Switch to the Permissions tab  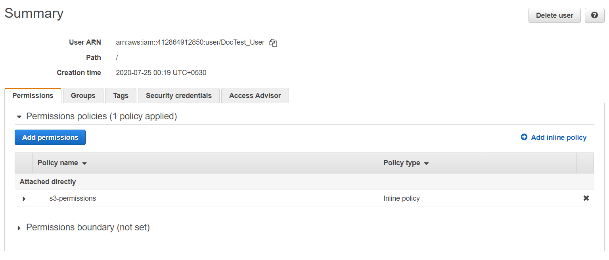[x=33, y=96]
